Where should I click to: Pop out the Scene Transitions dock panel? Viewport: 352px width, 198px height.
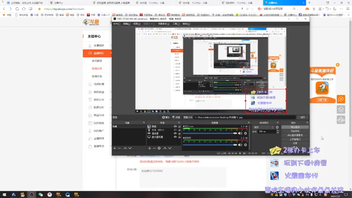click(278, 123)
